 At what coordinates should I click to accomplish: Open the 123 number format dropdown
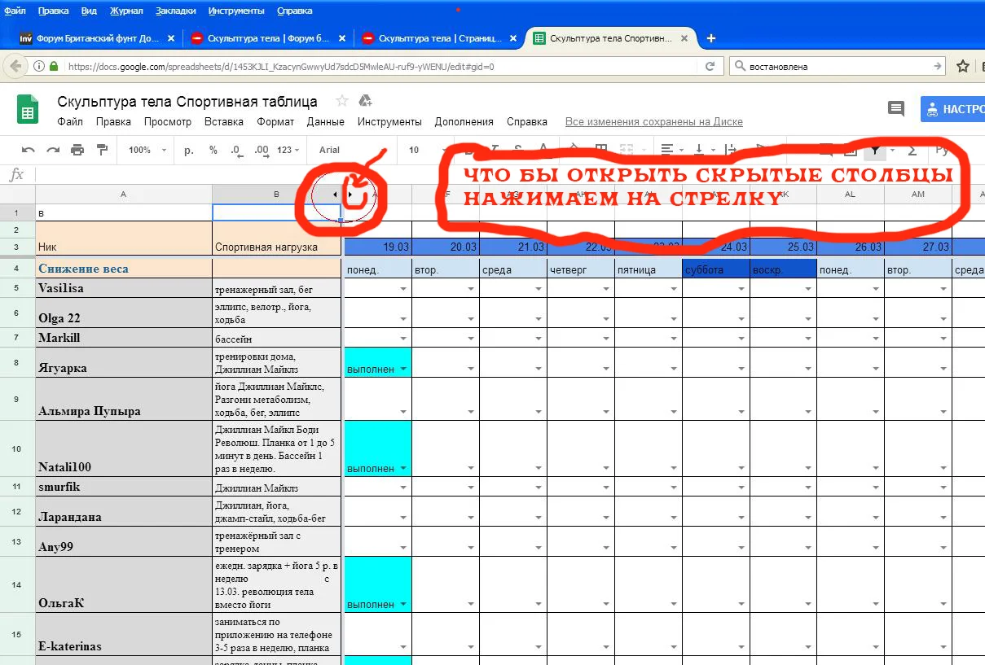point(287,151)
